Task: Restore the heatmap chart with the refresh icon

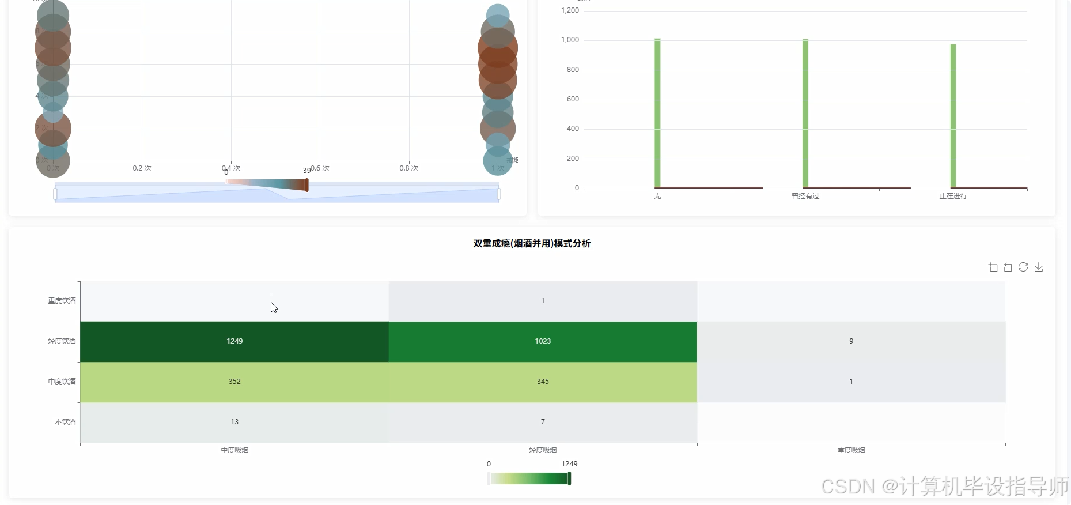Action: coord(1023,267)
